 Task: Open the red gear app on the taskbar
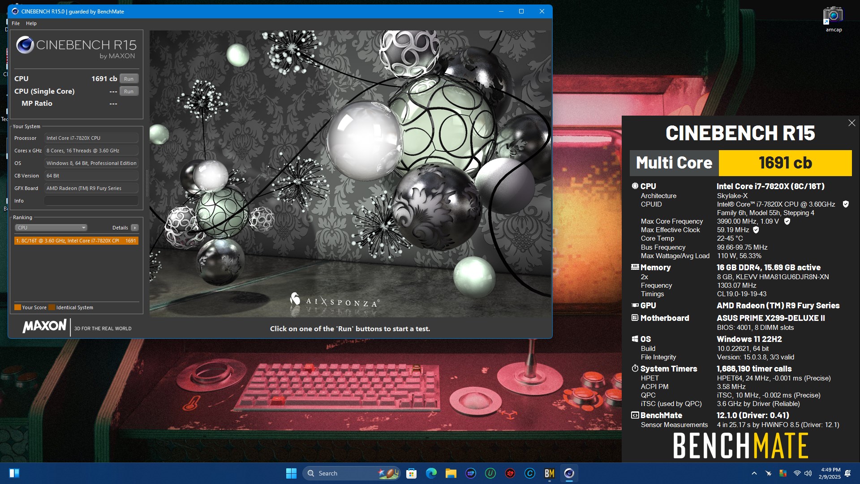pyautogui.click(x=510, y=473)
